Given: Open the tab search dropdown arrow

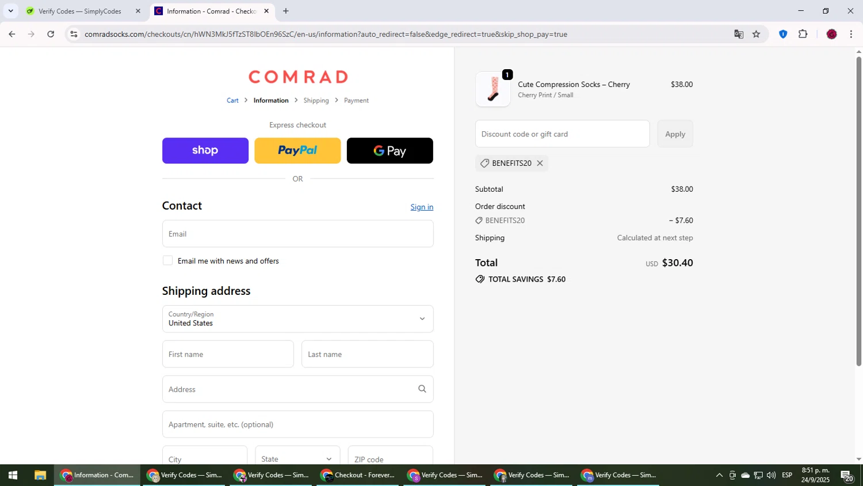Looking at the screenshot, I should [x=10, y=11].
